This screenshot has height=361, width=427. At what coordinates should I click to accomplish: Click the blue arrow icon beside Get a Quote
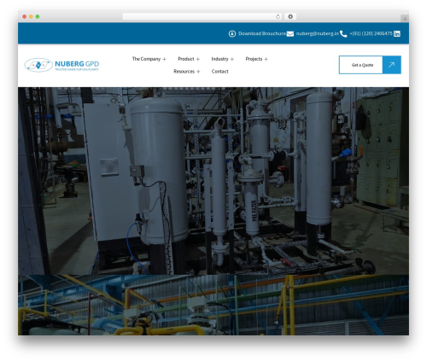(392, 65)
